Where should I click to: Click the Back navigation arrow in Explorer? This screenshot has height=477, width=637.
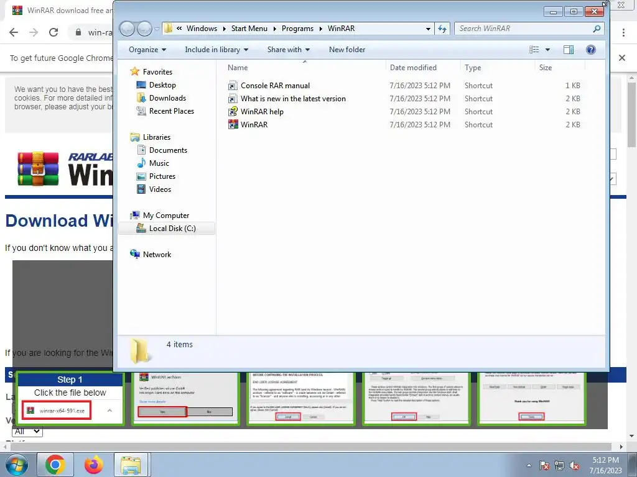(x=127, y=29)
